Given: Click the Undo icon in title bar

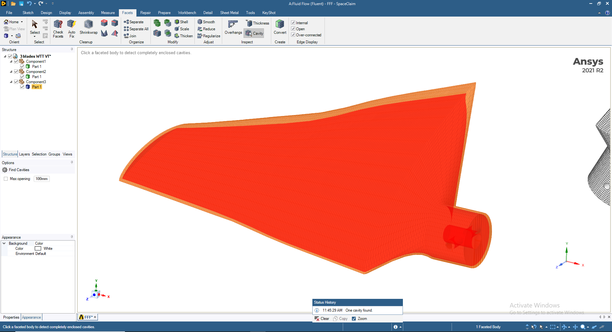Looking at the screenshot, I should pyautogui.click(x=29, y=4).
